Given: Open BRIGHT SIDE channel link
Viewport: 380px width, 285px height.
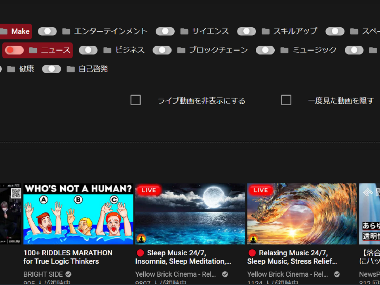Looking at the screenshot, I should click(43, 274).
